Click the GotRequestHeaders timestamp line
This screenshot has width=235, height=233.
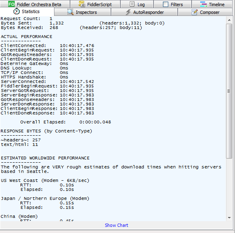coord(47,55)
